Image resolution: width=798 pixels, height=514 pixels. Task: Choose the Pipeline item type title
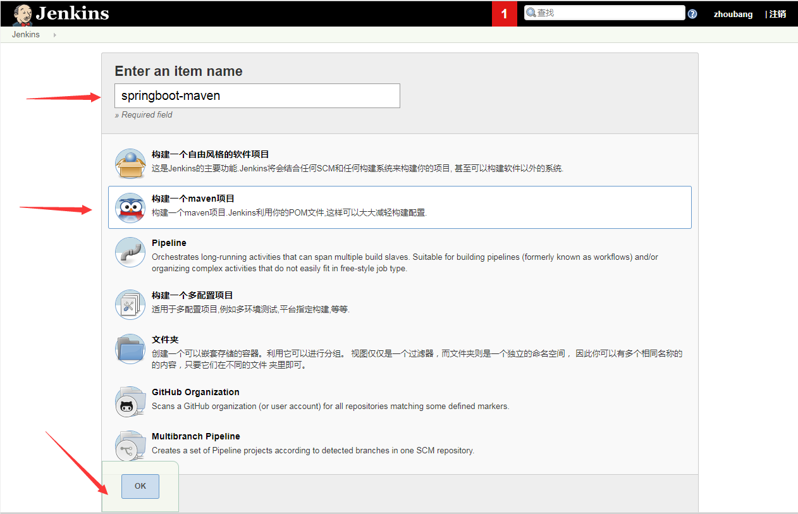169,243
